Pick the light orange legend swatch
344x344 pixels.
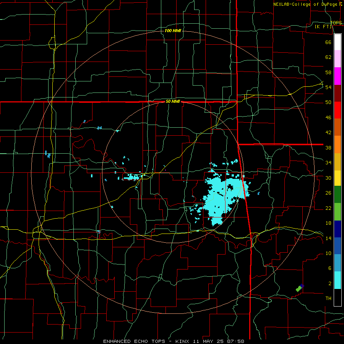coord(338,144)
